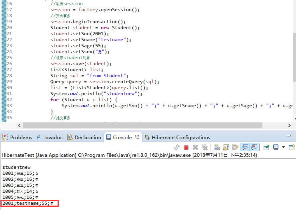Switch to the Problems tab
The height and width of the screenshot is (210, 296).
(17, 137)
